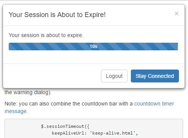Click empty footer area beside Logout
This screenshot has height=138, width=188.
click(x=52, y=76)
